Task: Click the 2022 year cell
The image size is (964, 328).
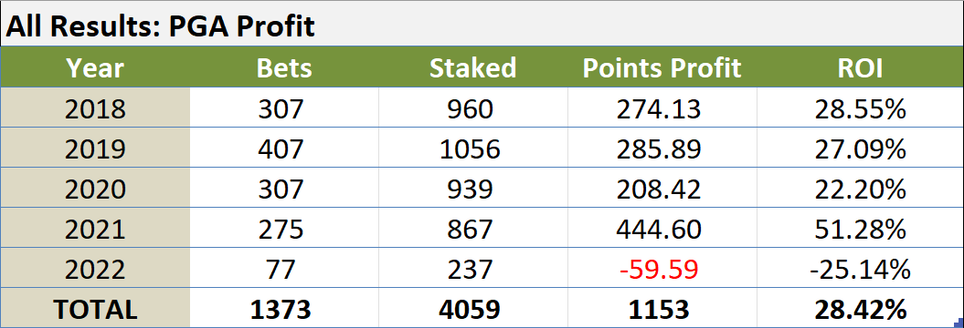Action: (95, 269)
